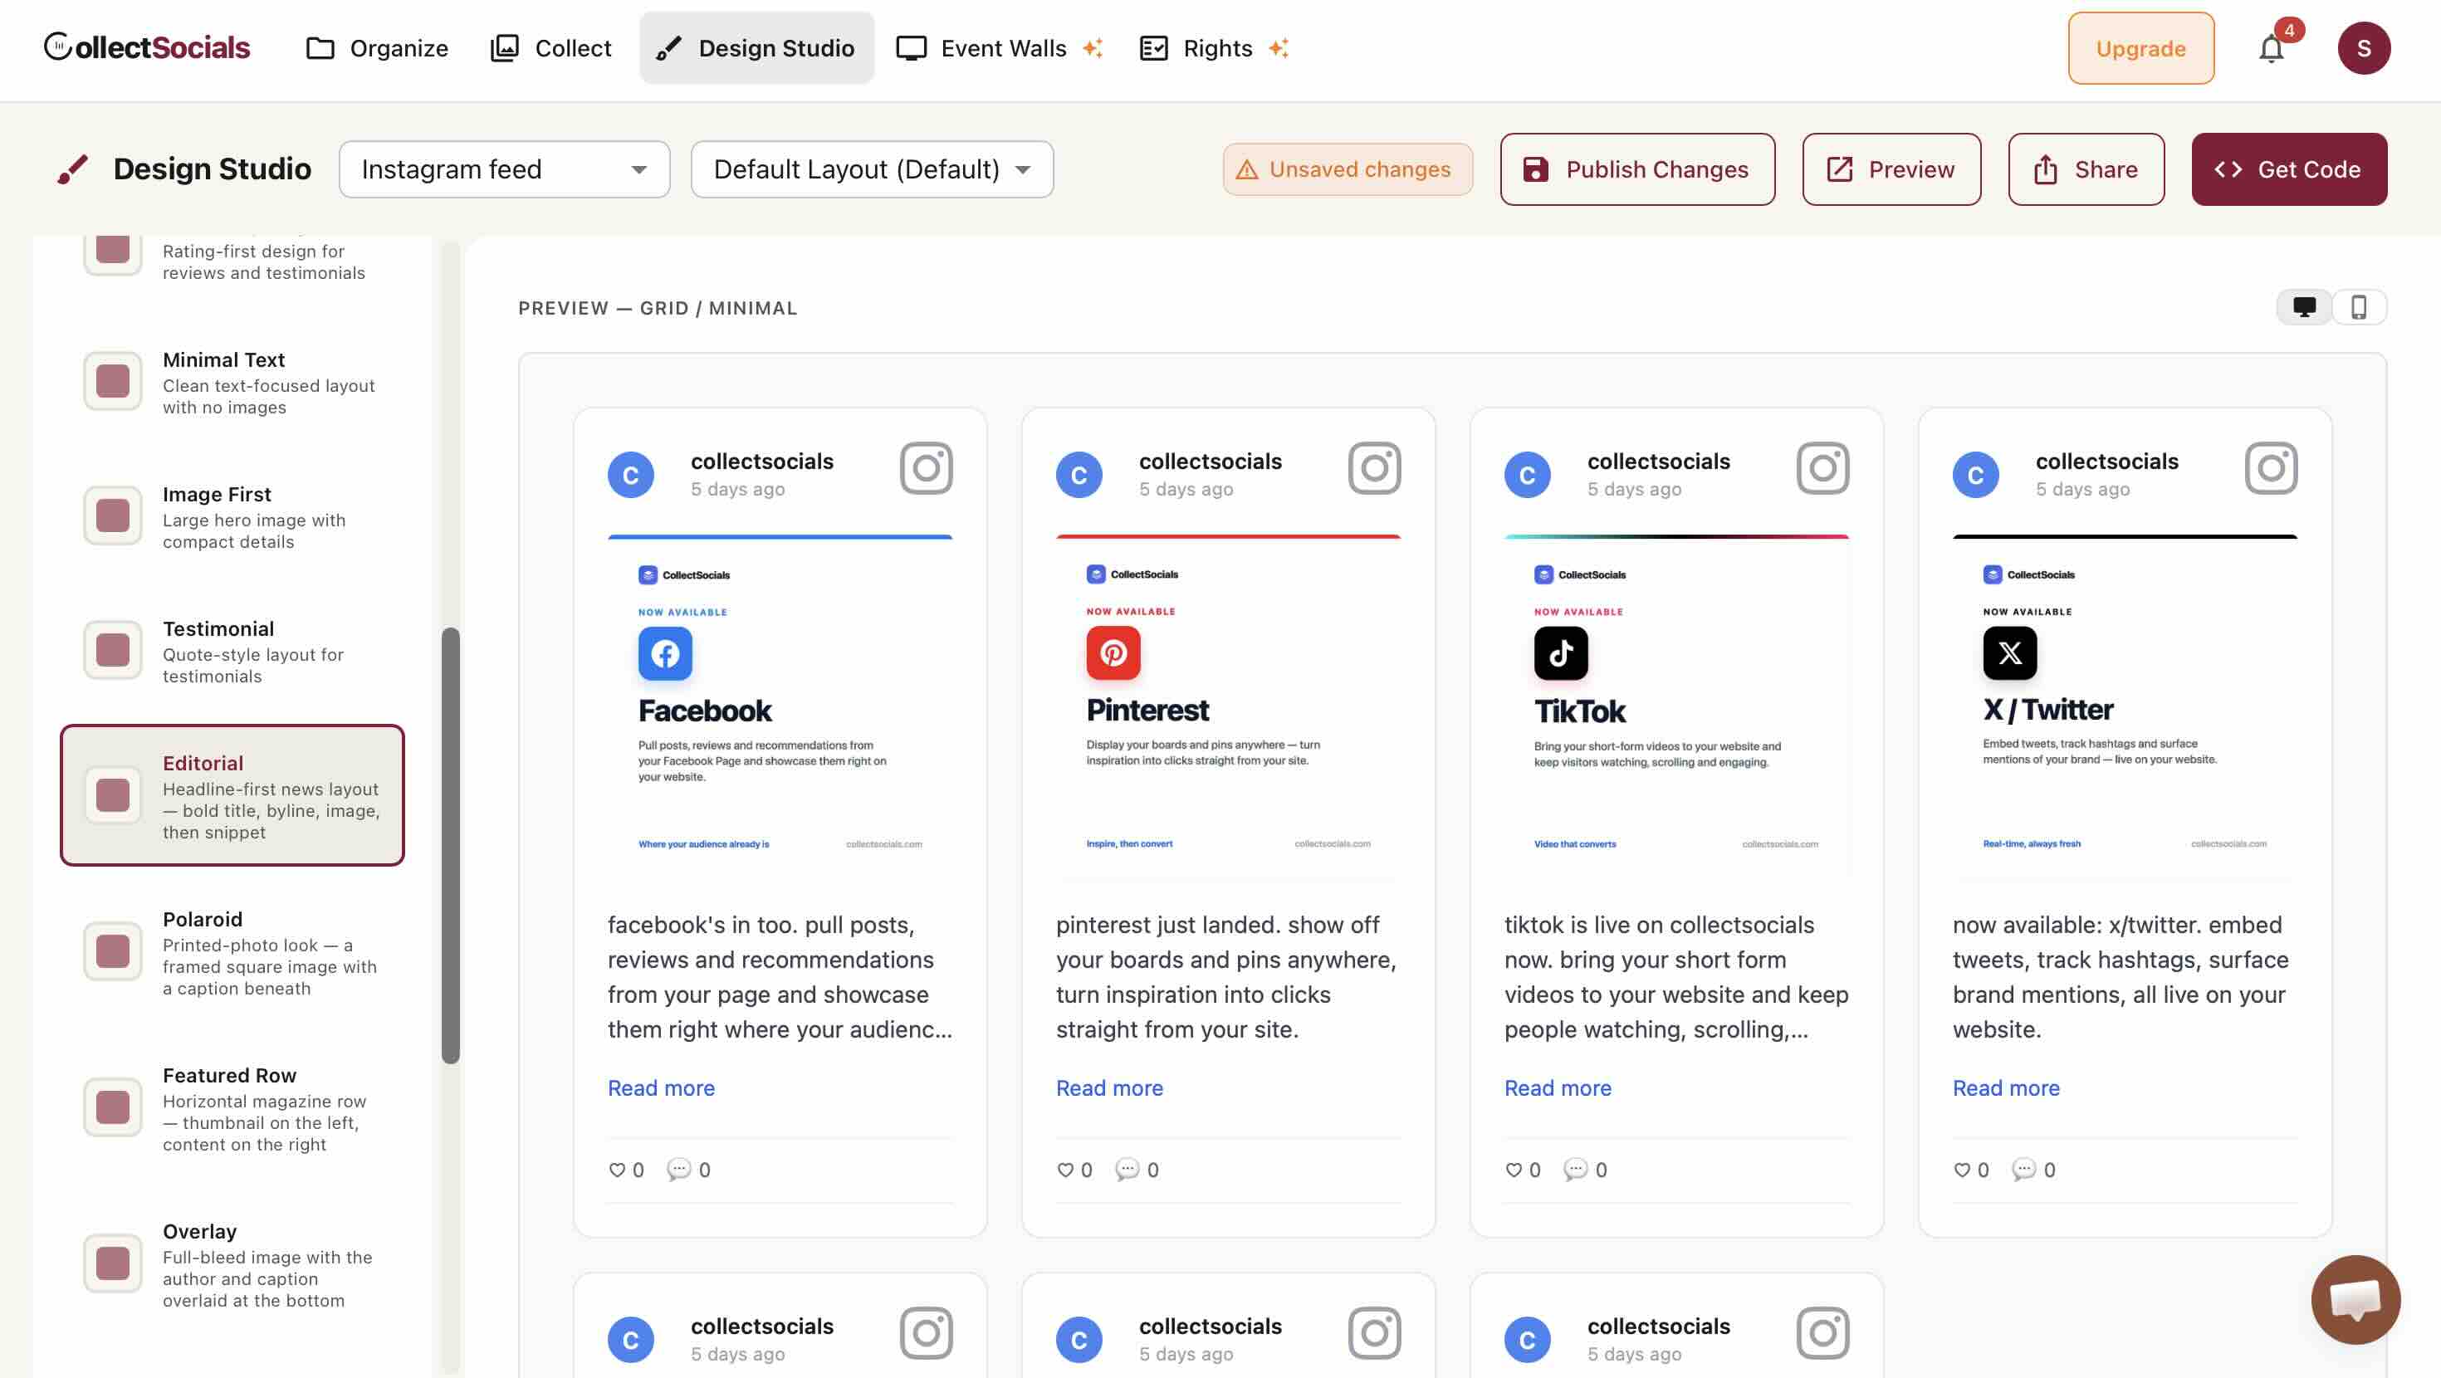Screen dimensions: 2441x1378
Task: Click the comment bubble on TikTok post card
Action: pos(1575,1170)
